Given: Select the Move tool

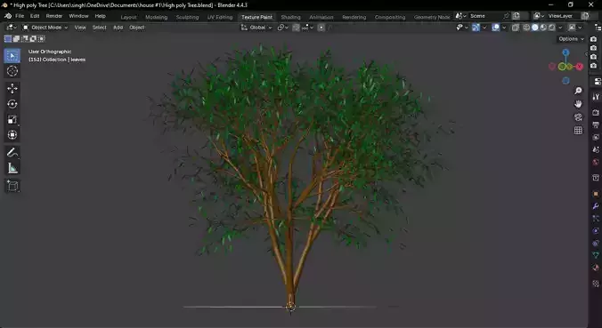Looking at the screenshot, I should [x=12, y=89].
